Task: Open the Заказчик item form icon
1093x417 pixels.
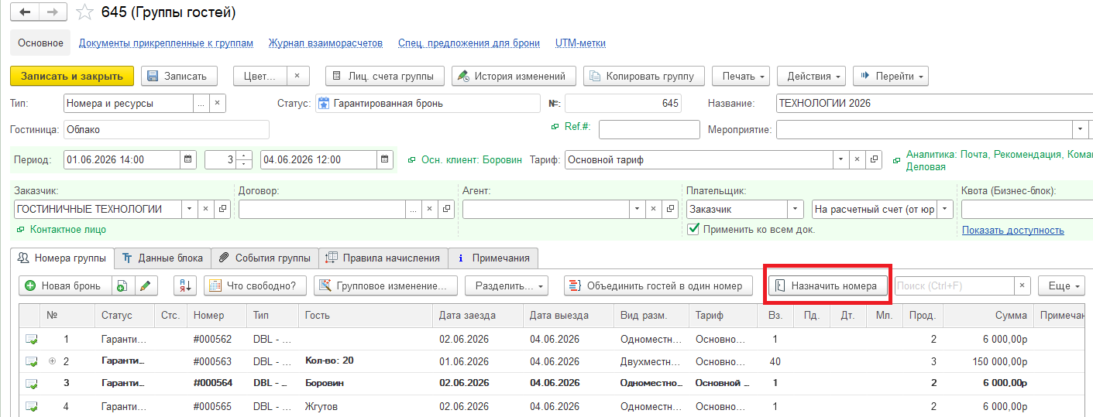Action: (222, 209)
